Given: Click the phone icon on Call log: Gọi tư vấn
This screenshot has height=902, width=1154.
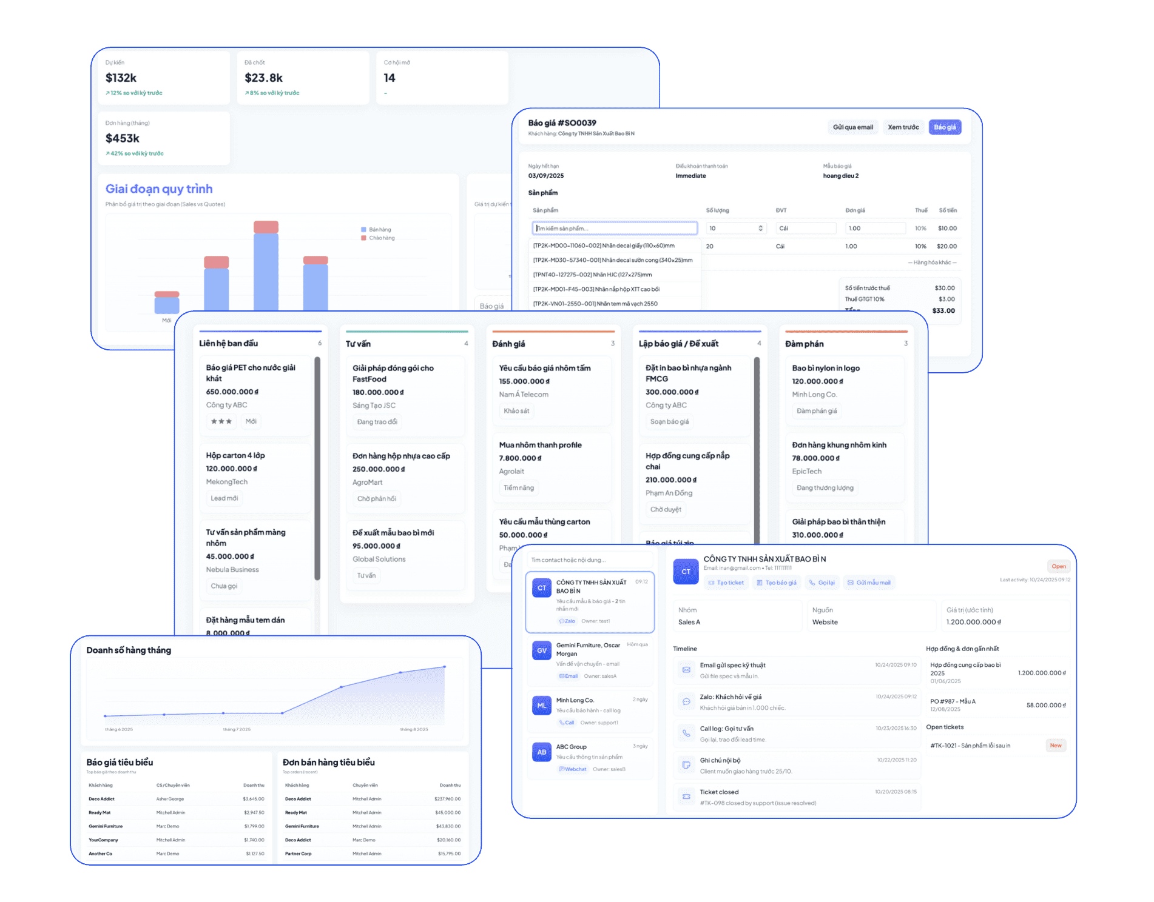Looking at the screenshot, I should click(x=686, y=733).
